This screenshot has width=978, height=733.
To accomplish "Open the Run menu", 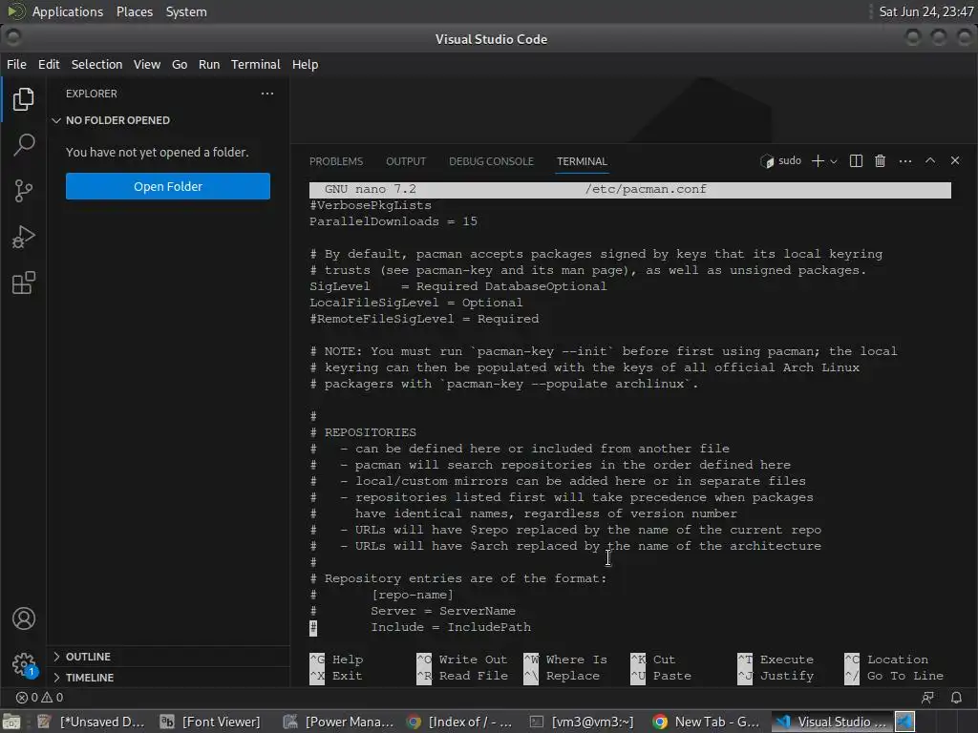I will pyautogui.click(x=209, y=64).
